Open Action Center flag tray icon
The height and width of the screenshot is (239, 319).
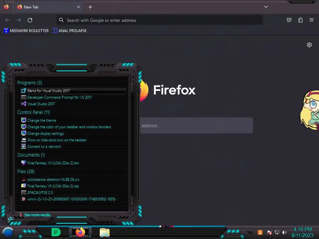269,232
